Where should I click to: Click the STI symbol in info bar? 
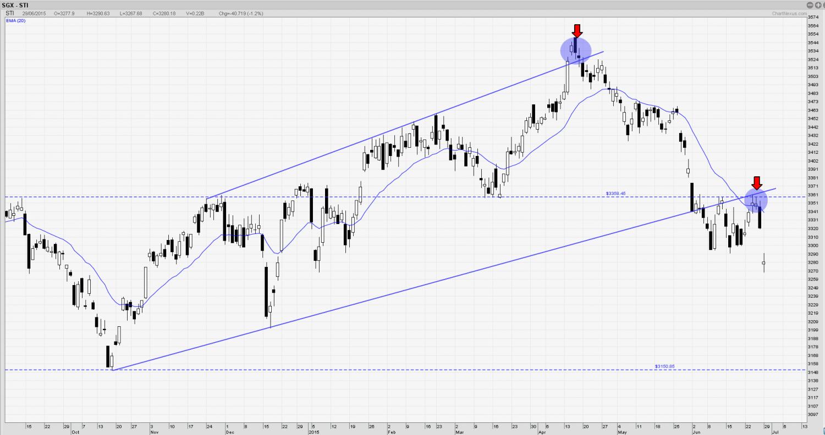pyautogui.click(x=9, y=13)
